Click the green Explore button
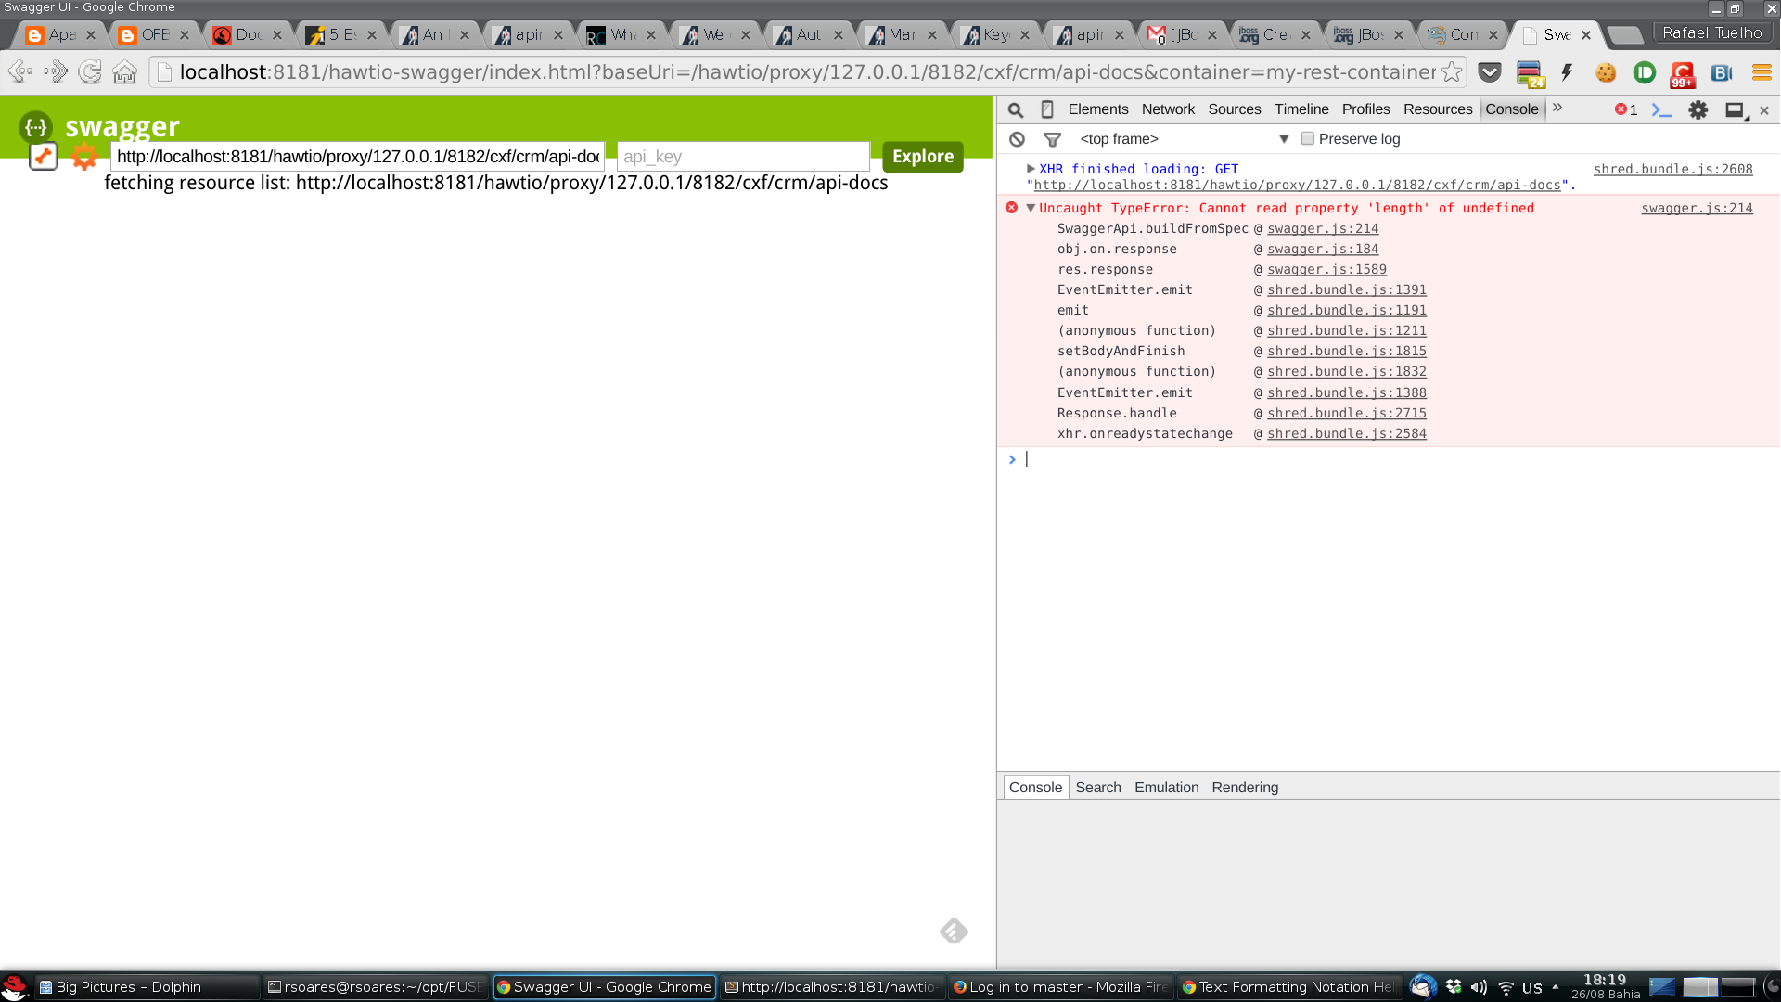This screenshot has width=1781, height=1002. pos(922,156)
